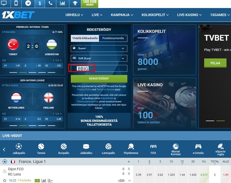Bet V1 1.01 on Turkey match

point(12,66)
